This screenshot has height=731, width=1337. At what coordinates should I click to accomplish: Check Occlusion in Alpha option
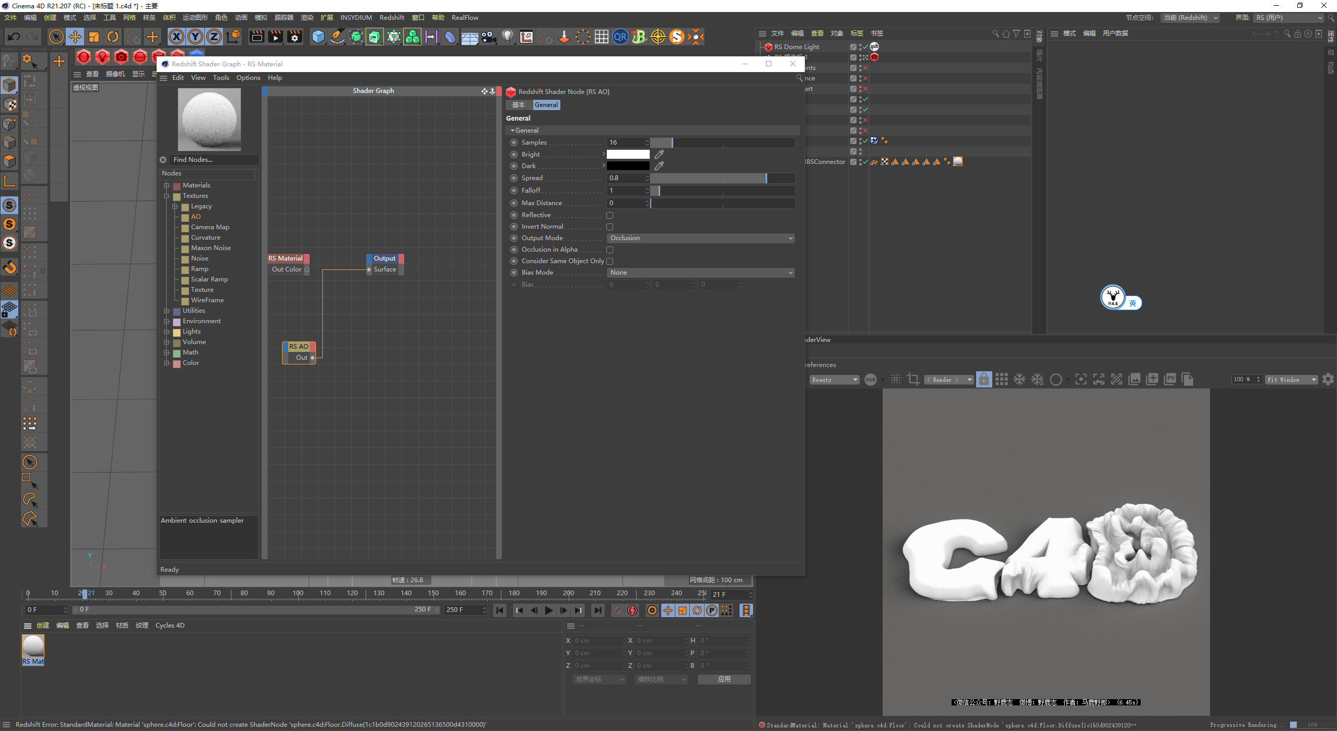(609, 250)
